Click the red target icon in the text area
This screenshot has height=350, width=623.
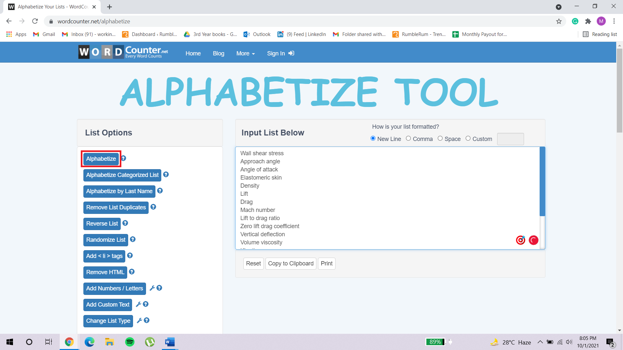pos(520,240)
